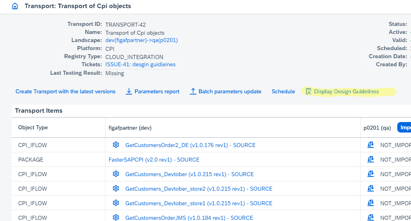Click Registry Type value CLOUD_INTEGRATION
This screenshot has width=411, height=221.
click(134, 57)
